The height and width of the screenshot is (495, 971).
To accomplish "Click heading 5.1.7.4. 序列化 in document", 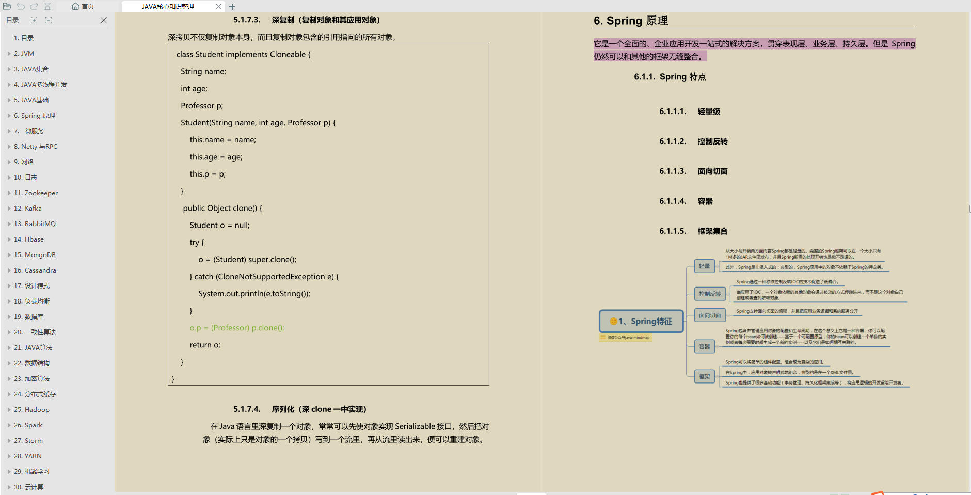I will click(x=300, y=409).
